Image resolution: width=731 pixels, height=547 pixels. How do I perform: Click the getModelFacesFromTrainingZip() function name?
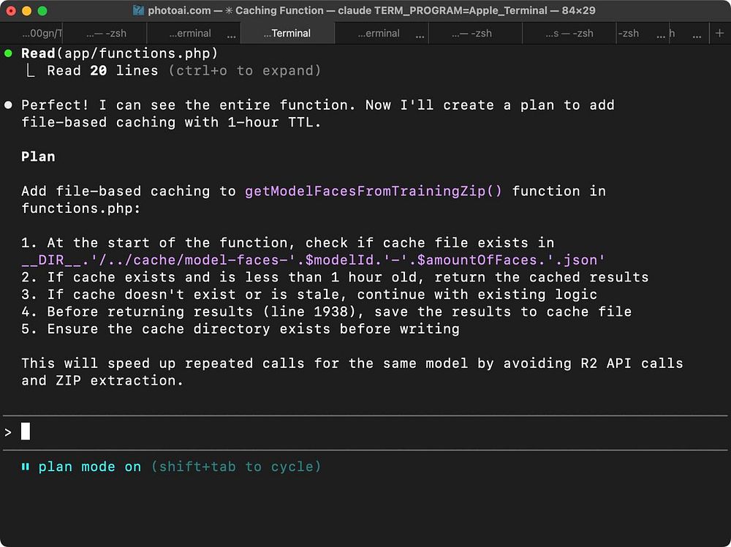click(x=374, y=192)
